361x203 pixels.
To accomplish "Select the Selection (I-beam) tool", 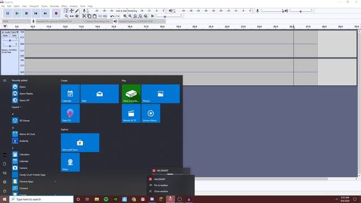I will pos(67,11).
